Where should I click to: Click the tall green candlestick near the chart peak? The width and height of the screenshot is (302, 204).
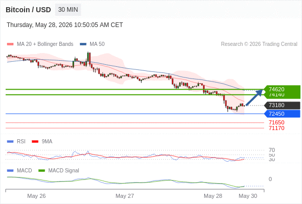coord(88,57)
